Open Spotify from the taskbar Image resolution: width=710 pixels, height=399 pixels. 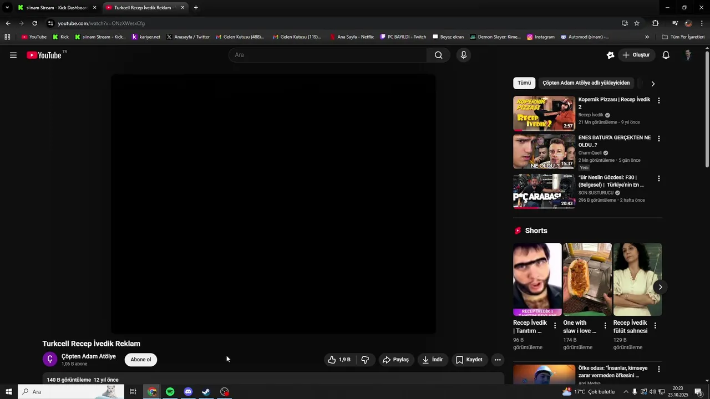(x=170, y=392)
